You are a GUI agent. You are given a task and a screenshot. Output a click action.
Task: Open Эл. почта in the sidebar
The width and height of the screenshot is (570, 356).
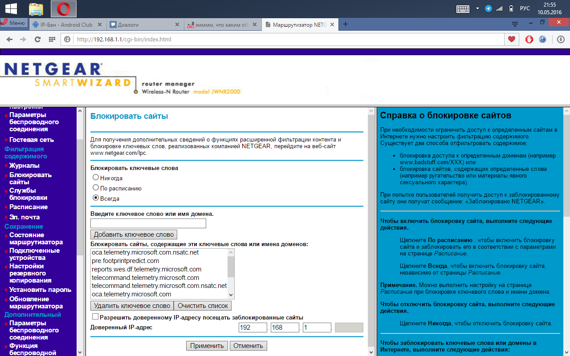pos(24,217)
